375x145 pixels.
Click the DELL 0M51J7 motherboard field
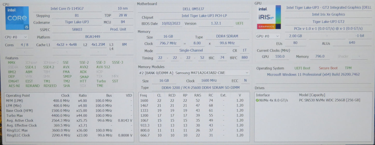(x=193, y=9)
